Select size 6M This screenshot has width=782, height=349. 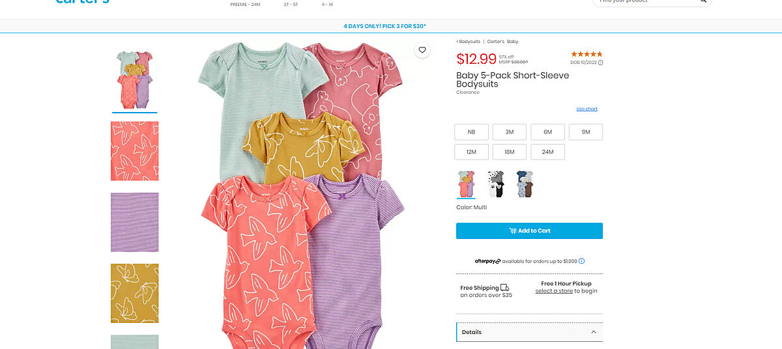pyautogui.click(x=547, y=132)
